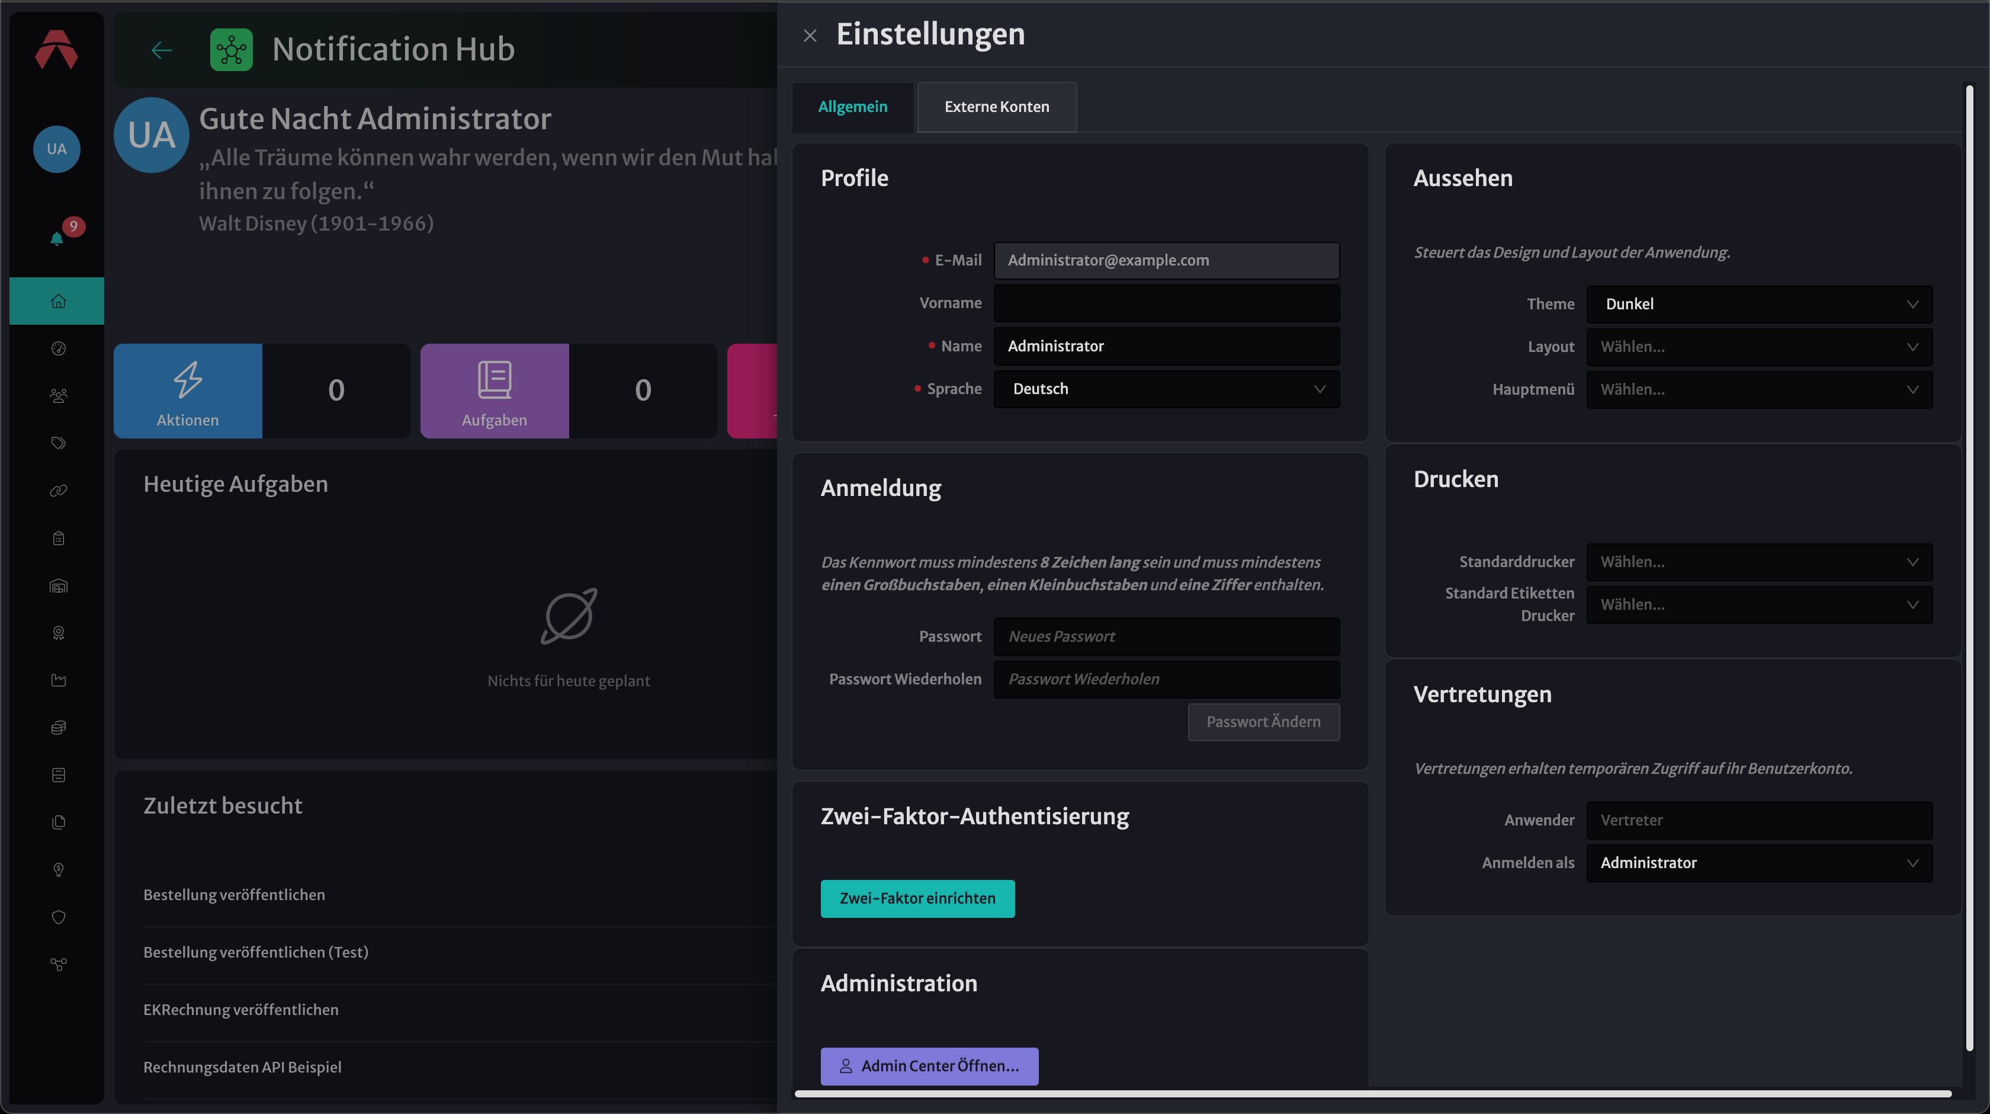Open the shield icon in the sidebar
The width and height of the screenshot is (1990, 1114).
pos(58,917)
